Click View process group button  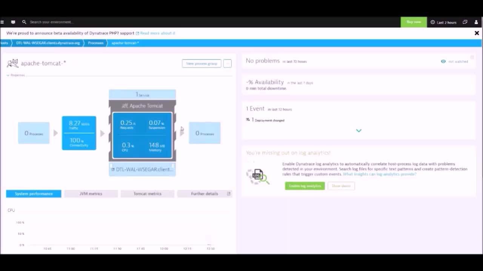[202, 64]
